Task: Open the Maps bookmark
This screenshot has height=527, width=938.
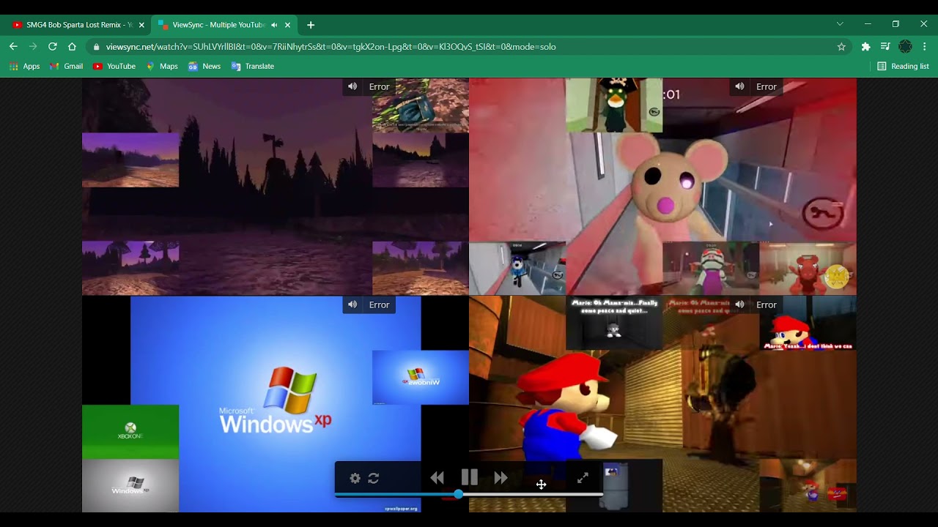Action: point(162,66)
